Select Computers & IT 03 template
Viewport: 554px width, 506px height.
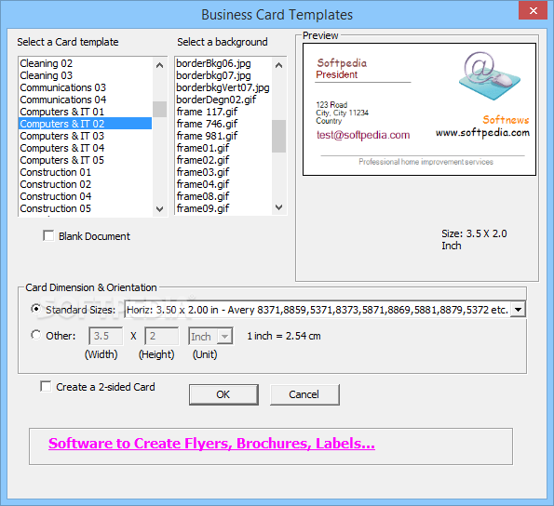[85, 136]
